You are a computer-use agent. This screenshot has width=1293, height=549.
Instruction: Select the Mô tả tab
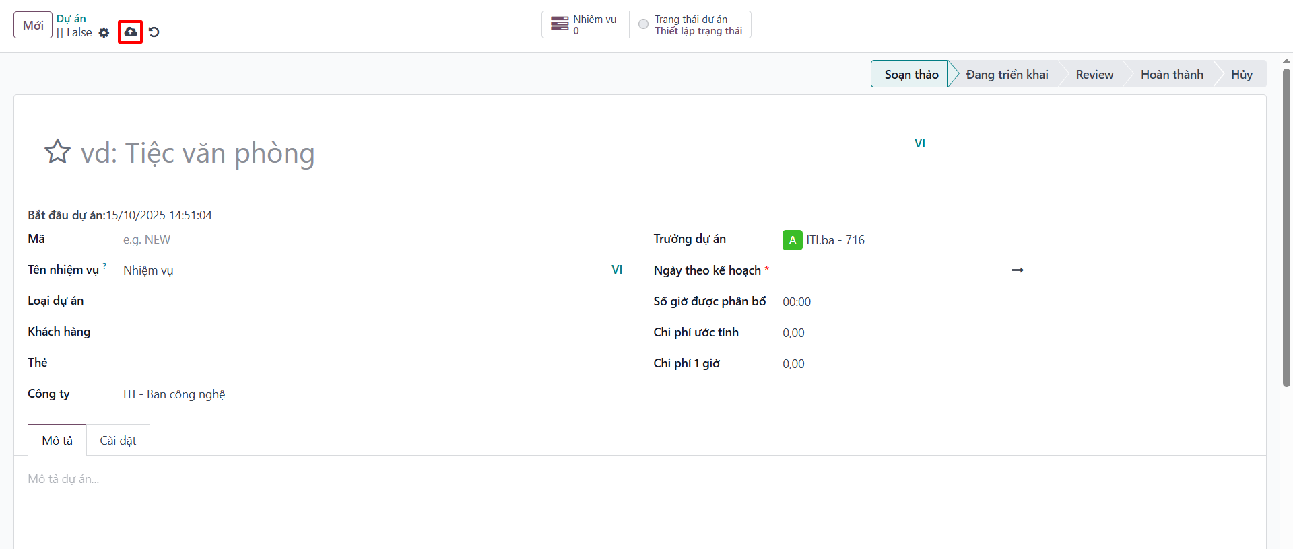click(x=57, y=440)
